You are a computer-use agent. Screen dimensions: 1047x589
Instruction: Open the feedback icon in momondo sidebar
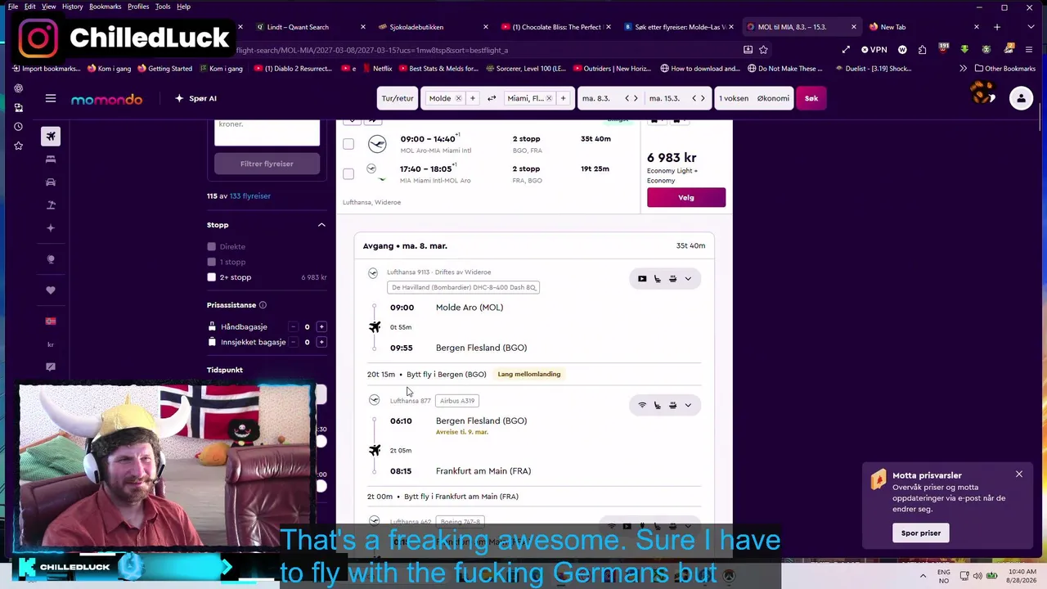(x=51, y=367)
